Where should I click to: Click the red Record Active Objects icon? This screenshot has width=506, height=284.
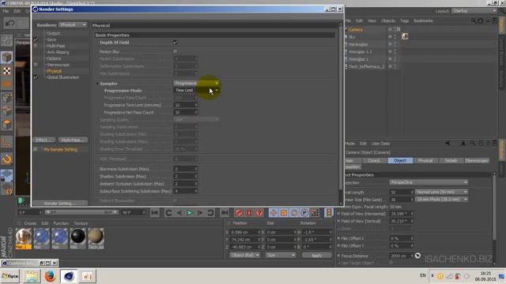click(x=239, y=212)
